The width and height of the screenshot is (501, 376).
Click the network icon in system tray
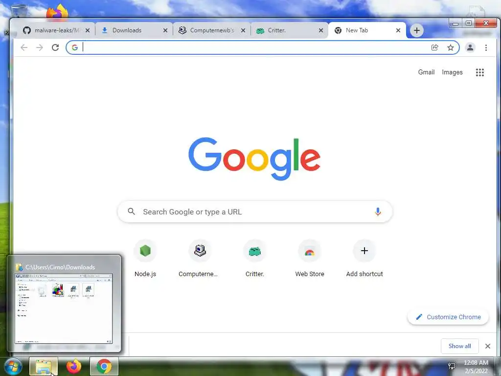[x=452, y=366]
